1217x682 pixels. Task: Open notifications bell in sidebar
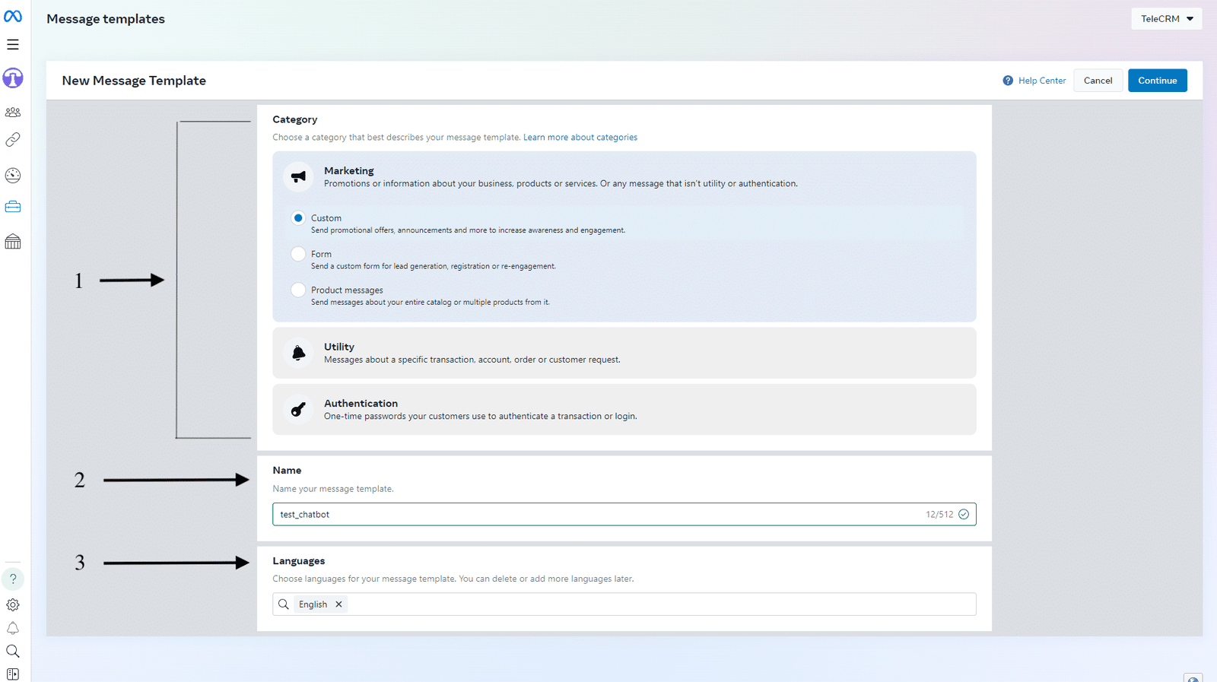(x=13, y=628)
